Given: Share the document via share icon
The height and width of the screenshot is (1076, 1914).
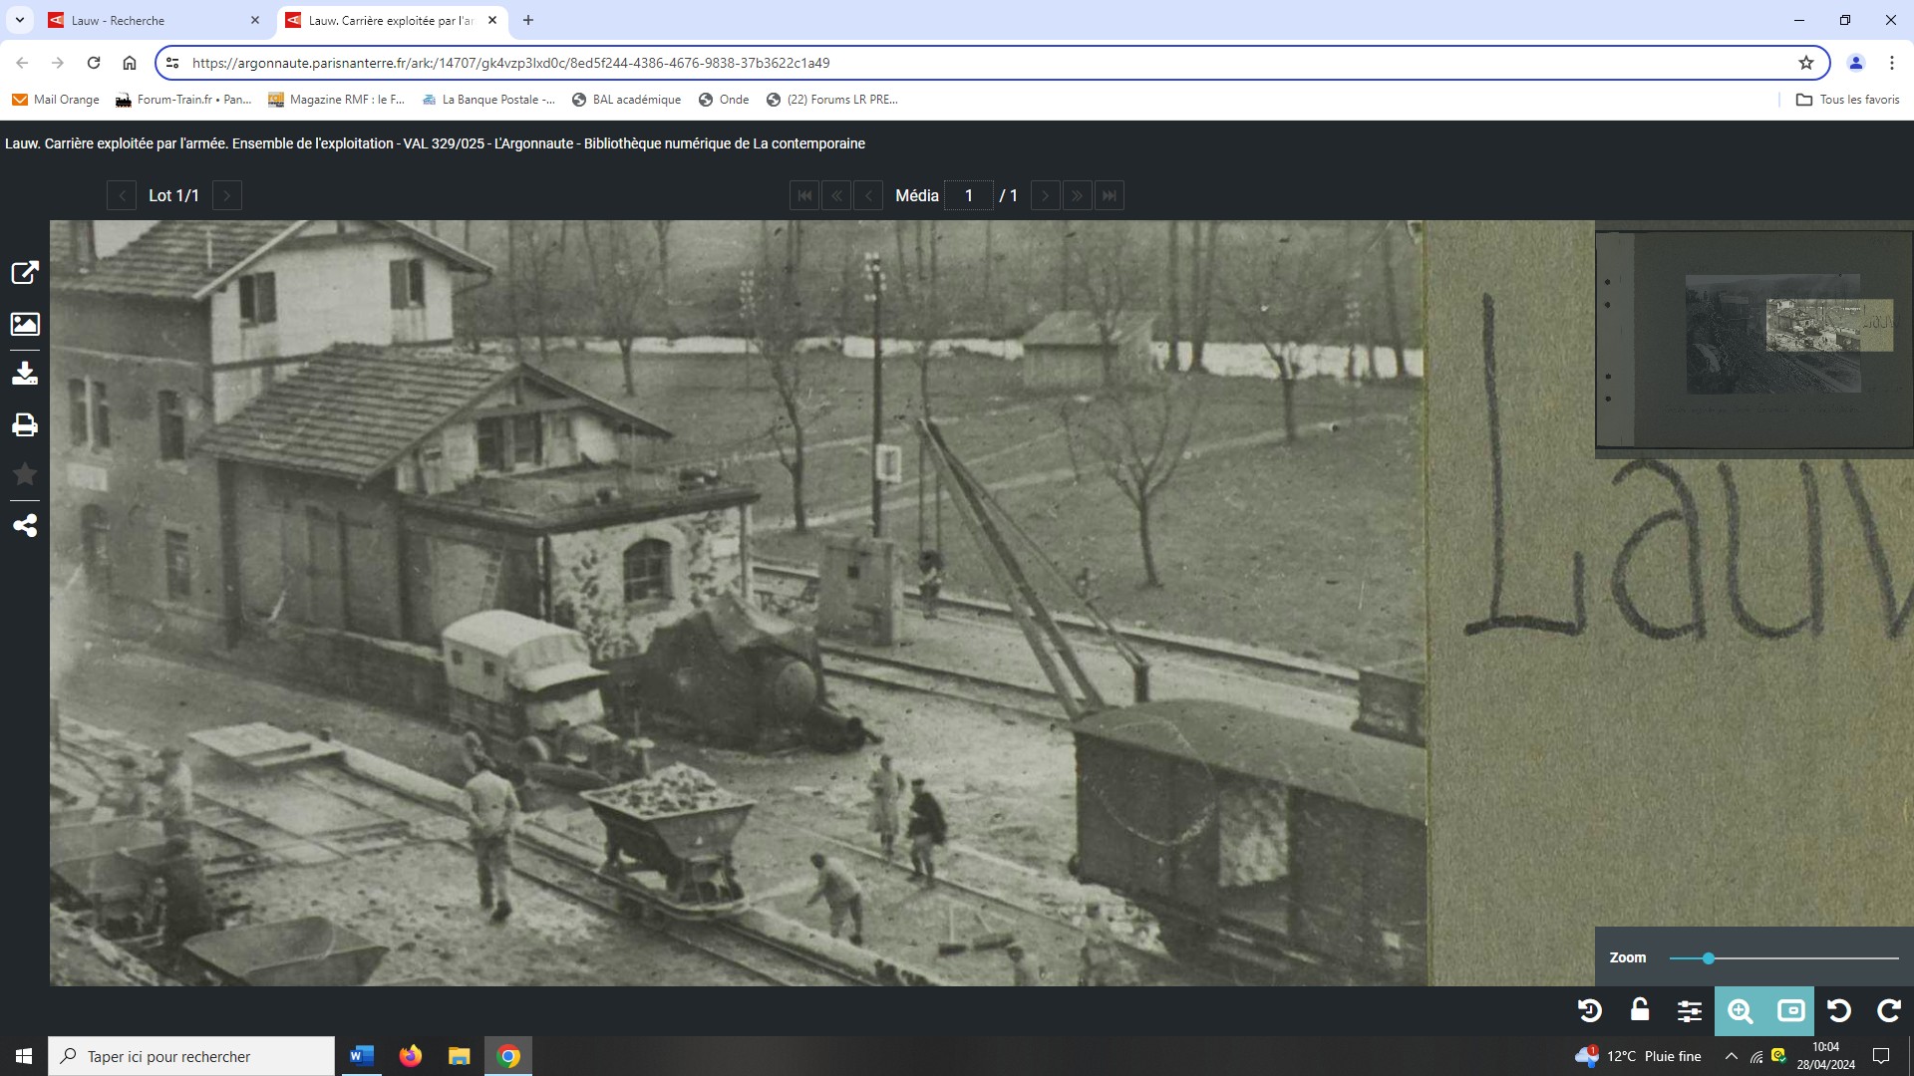Looking at the screenshot, I should click(x=25, y=526).
